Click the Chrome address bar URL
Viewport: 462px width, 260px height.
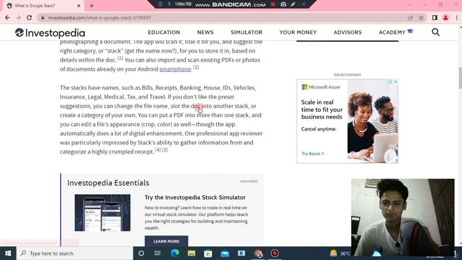click(x=99, y=17)
